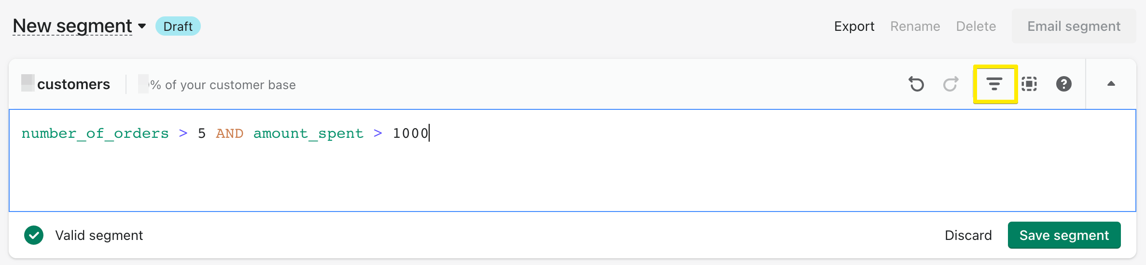Click the undo arrow icon

point(916,84)
